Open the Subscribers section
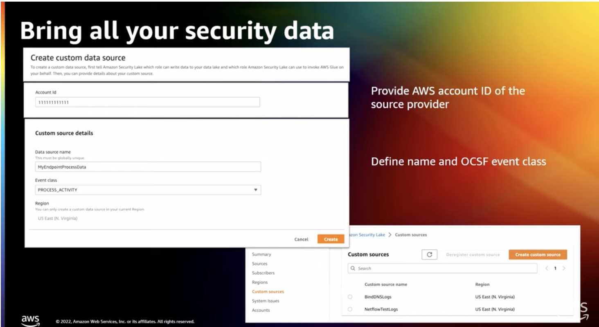The image size is (599, 327). 263,273
